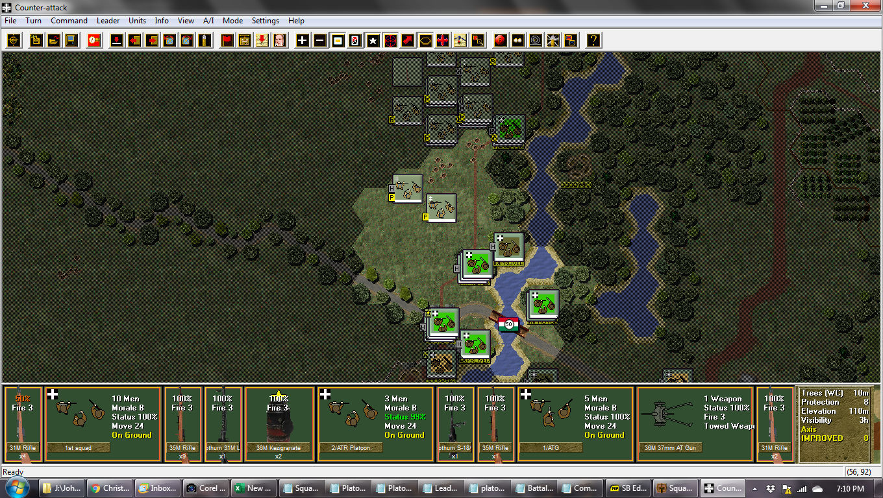883x498 pixels.
Task: Select the 35M Rifle x9 weapon card
Action: (182, 424)
